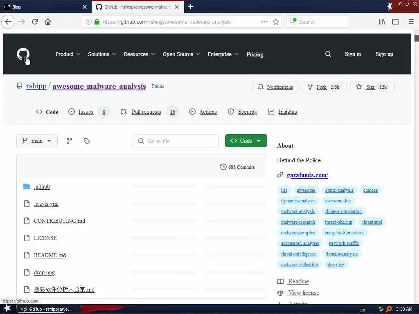Viewport: 419px width, 314px height.
Task: Open the Library bookshelf icon
Action: pos(382,22)
